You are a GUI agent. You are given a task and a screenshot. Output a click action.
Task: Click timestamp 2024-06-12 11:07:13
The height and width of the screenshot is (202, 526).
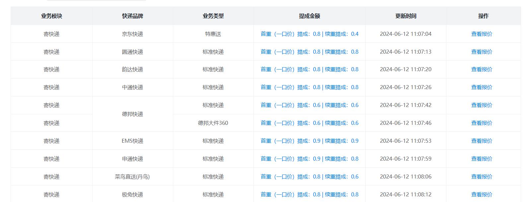click(406, 52)
